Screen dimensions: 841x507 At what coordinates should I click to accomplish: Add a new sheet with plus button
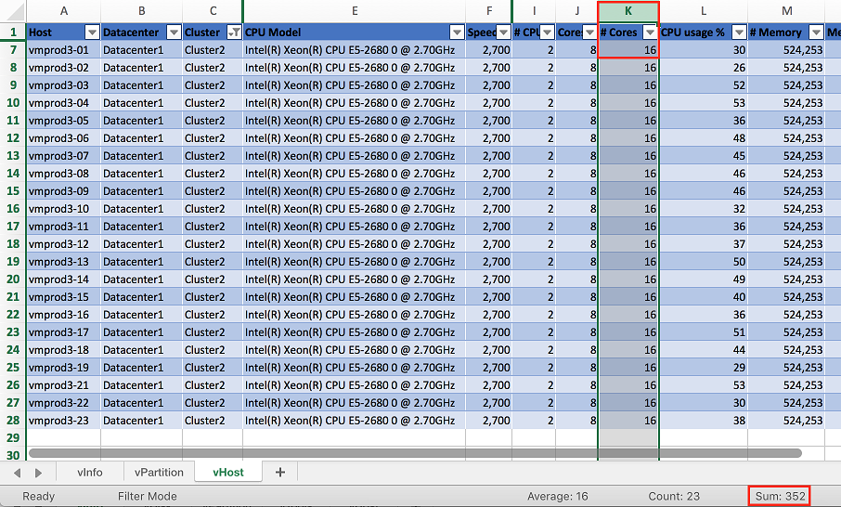(x=280, y=472)
